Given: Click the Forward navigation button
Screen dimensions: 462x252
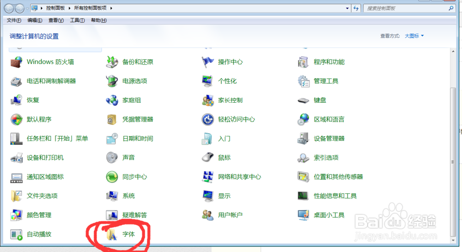Looking at the screenshot, I should click(20, 8).
